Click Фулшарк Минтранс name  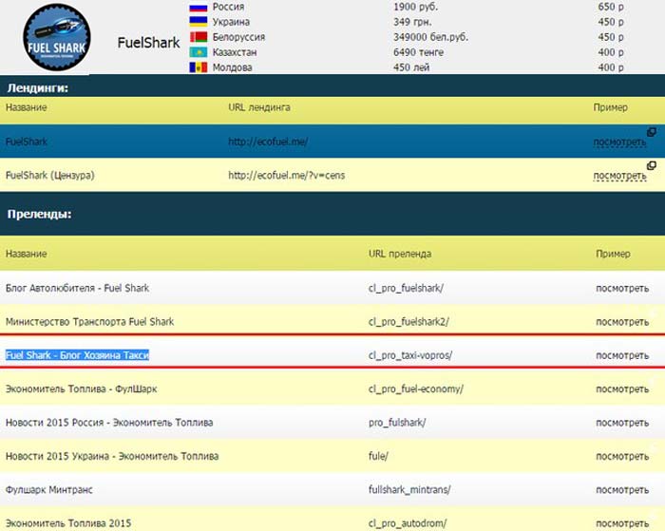(x=48, y=490)
